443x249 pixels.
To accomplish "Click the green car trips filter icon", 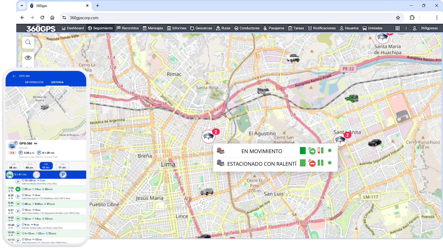I will pos(10,175).
